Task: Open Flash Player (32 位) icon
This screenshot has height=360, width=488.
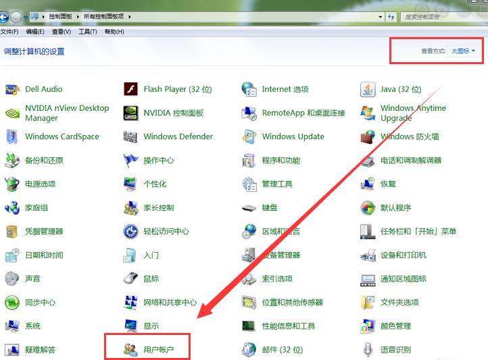Action: tap(130, 90)
